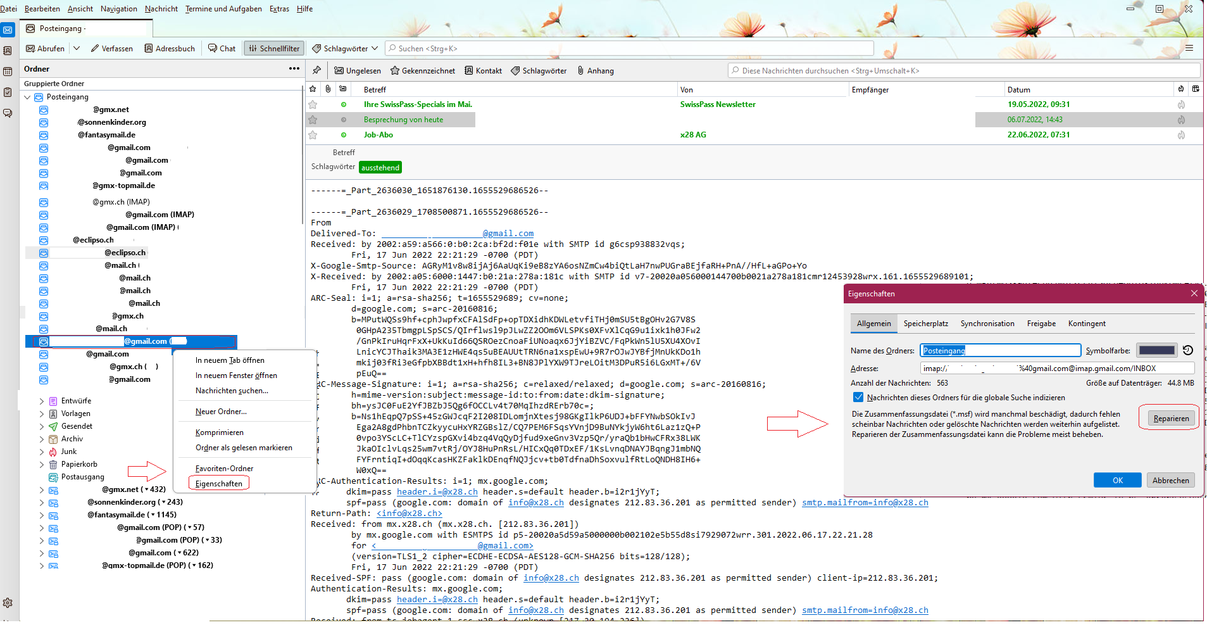Open the folder pane options ellipsis
The image size is (1207, 625).
tap(294, 68)
